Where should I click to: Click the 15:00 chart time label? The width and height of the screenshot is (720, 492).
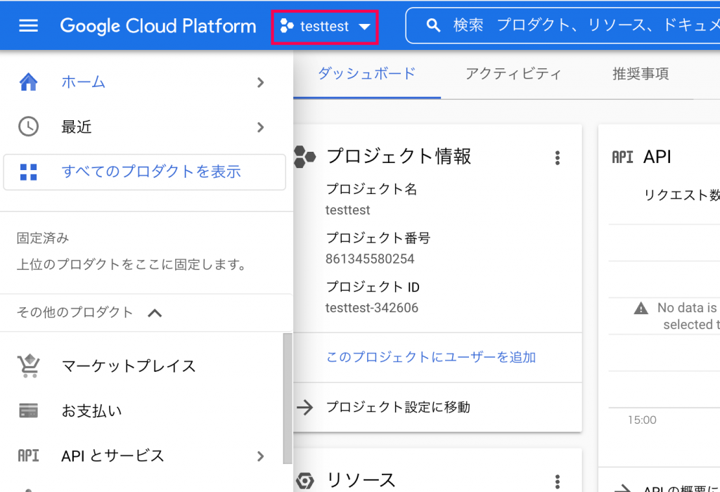642,420
